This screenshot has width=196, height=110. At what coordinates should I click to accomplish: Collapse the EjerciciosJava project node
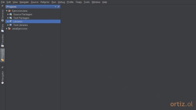pos(7,11)
